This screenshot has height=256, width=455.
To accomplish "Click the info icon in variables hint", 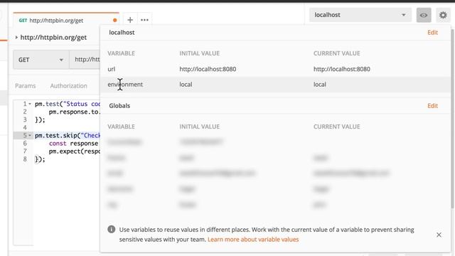I will tap(112, 229).
